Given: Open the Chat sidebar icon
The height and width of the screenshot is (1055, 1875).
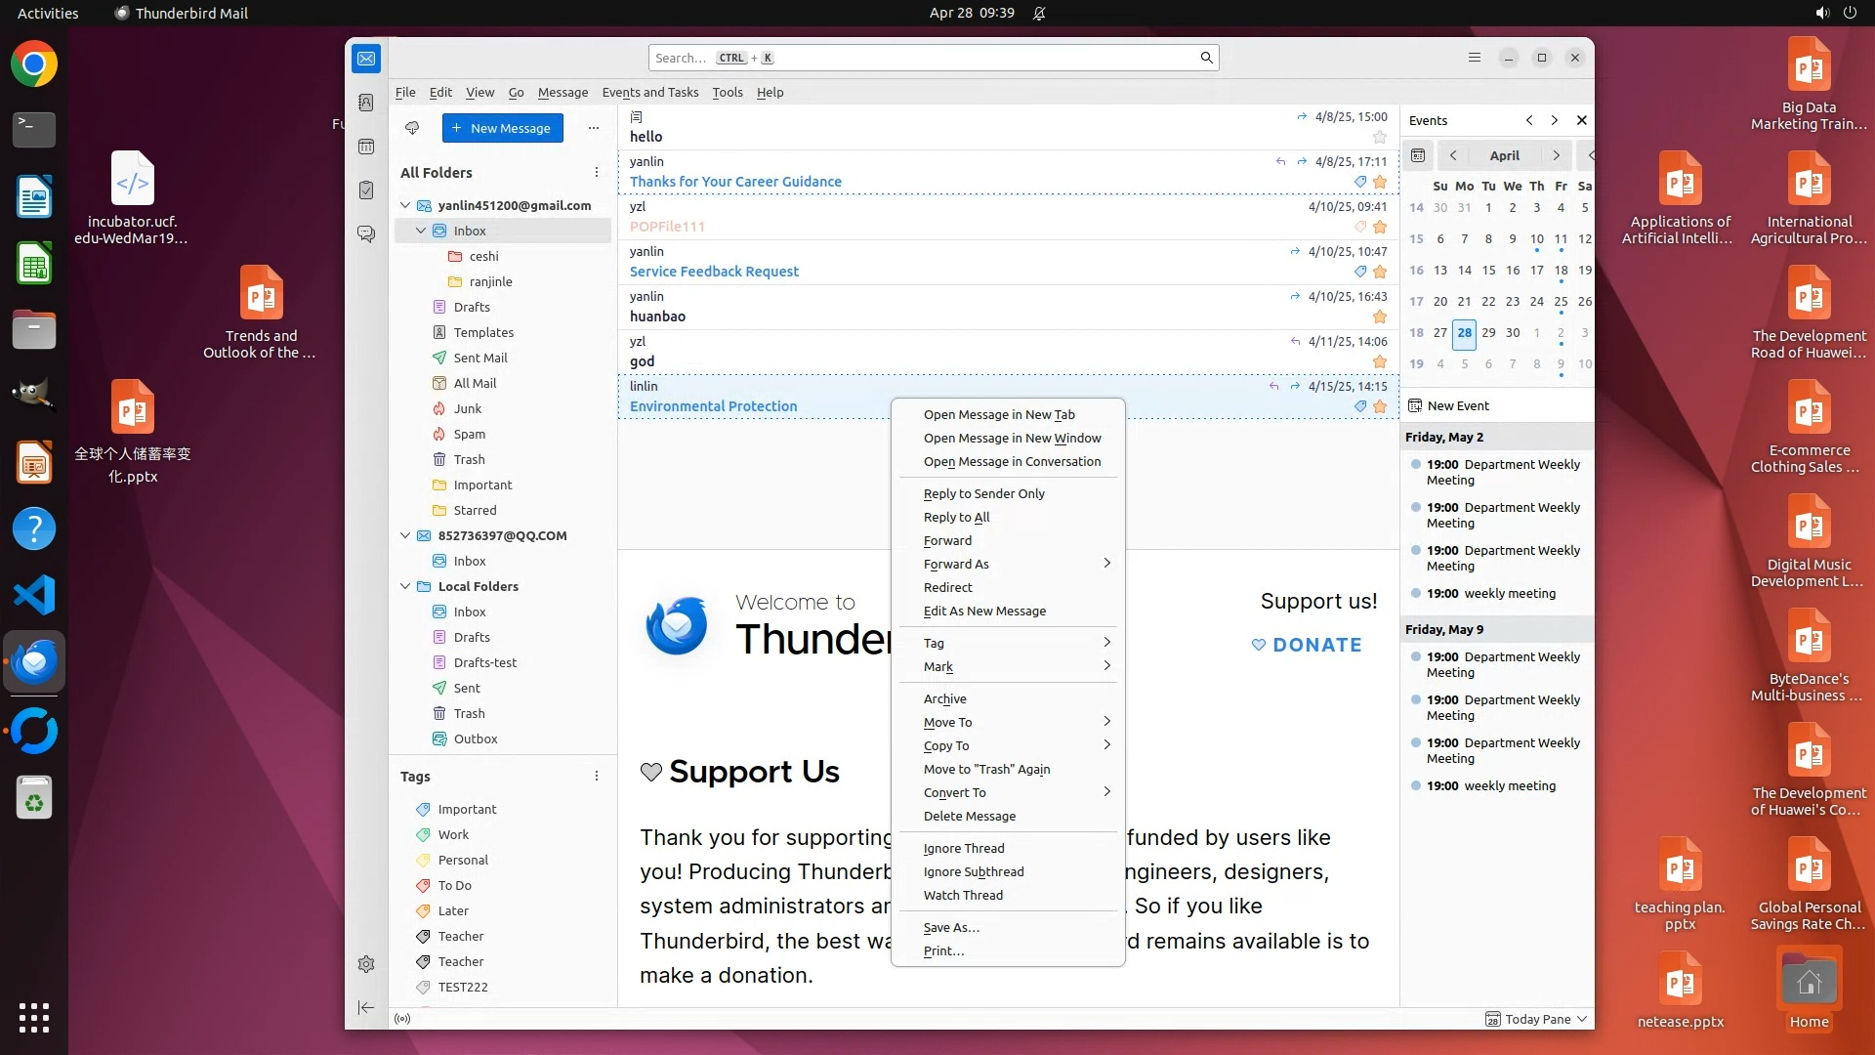Looking at the screenshot, I should pos(366,234).
